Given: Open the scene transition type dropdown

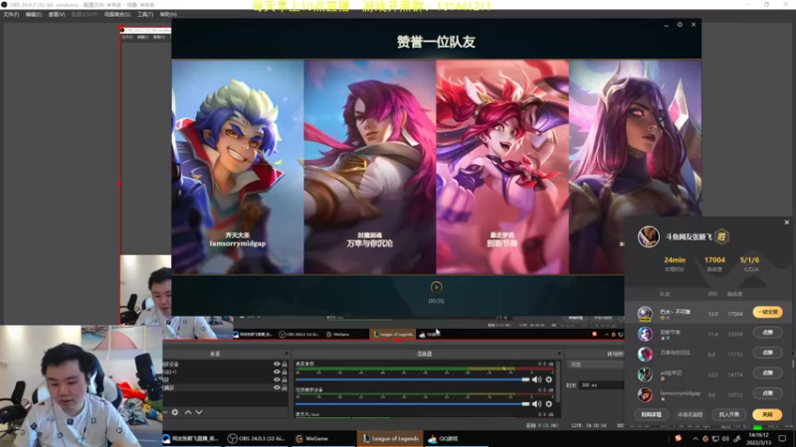Looking at the screenshot, I should point(596,365).
